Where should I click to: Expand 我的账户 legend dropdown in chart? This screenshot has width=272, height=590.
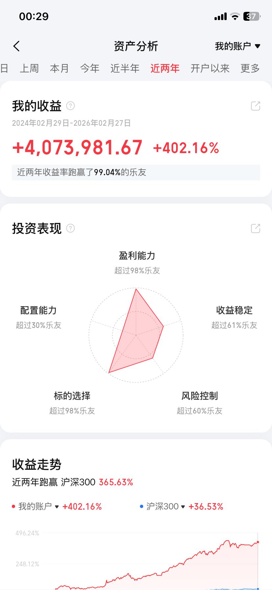point(57,507)
